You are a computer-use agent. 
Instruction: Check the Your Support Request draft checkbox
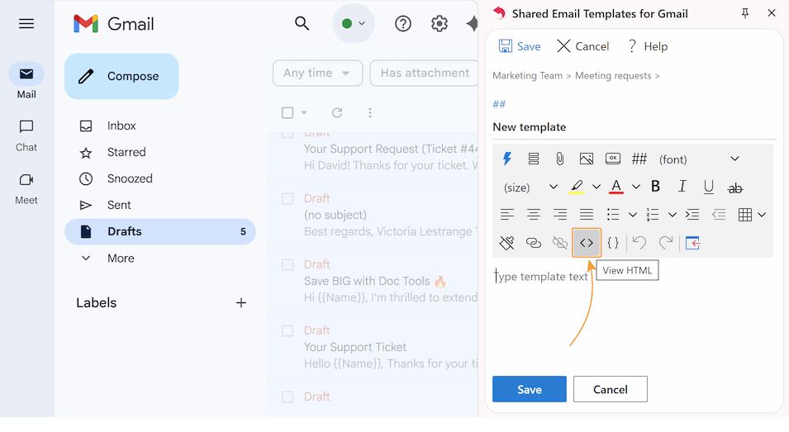288,135
